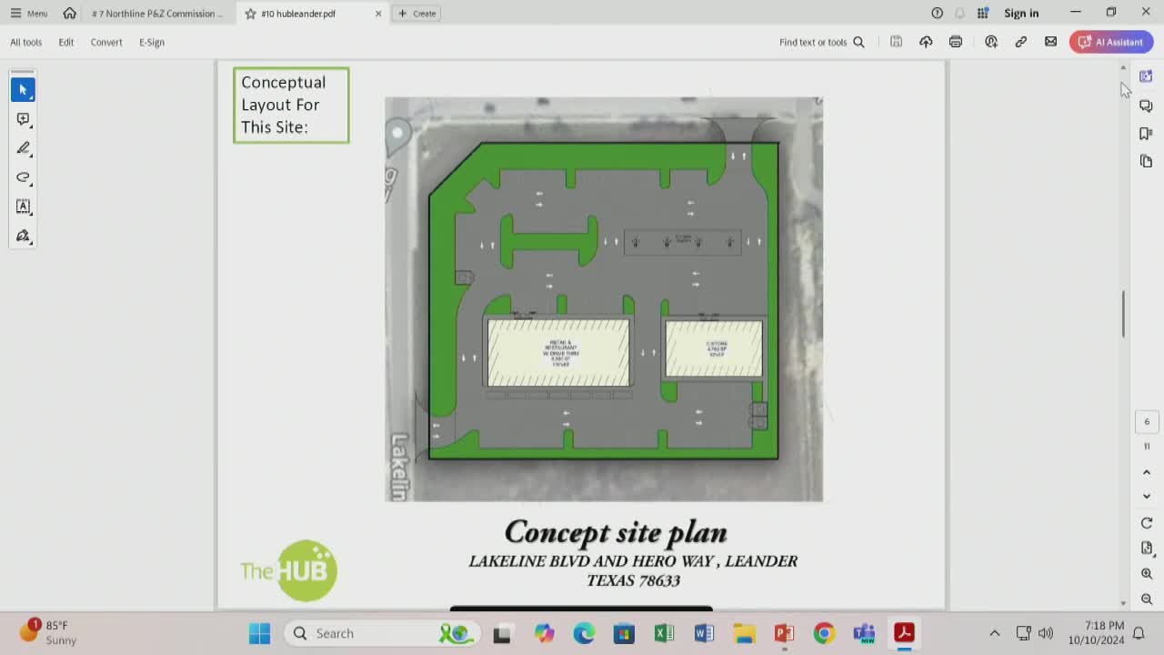Image resolution: width=1164 pixels, height=655 pixels.
Task: Show hidden system tray icons
Action: coord(995,633)
